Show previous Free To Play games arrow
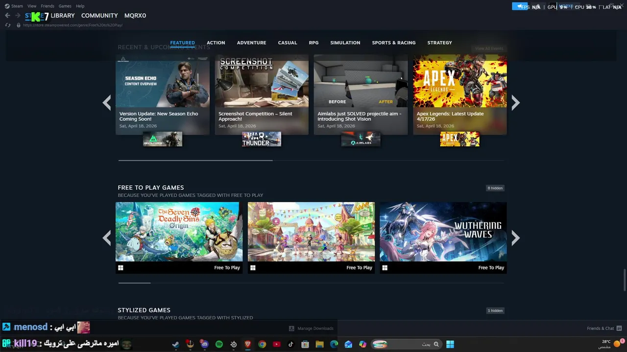Image resolution: width=627 pixels, height=352 pixels. 107,238
